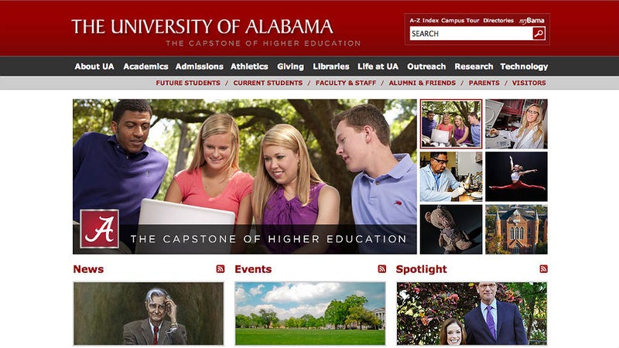The height and width of the screenshot is (348, 619).
Task: Click The University of Alabama title
Action: tap(202, 27)
